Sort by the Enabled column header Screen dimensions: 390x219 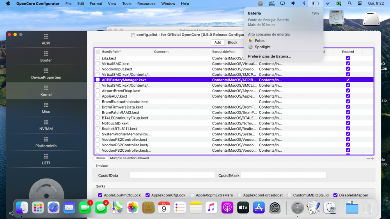[348, 52]
